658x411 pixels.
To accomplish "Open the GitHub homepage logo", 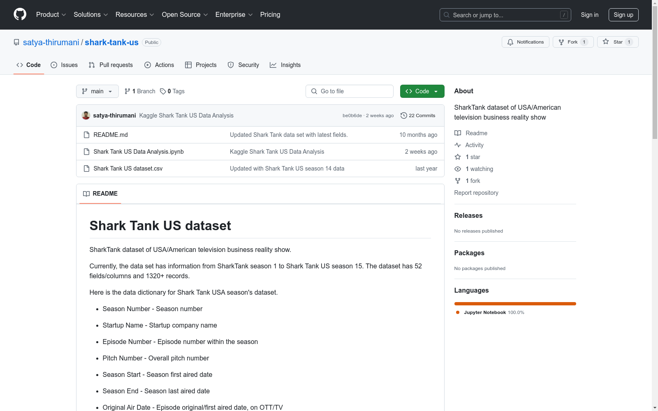I will click(x=20, y=14).
